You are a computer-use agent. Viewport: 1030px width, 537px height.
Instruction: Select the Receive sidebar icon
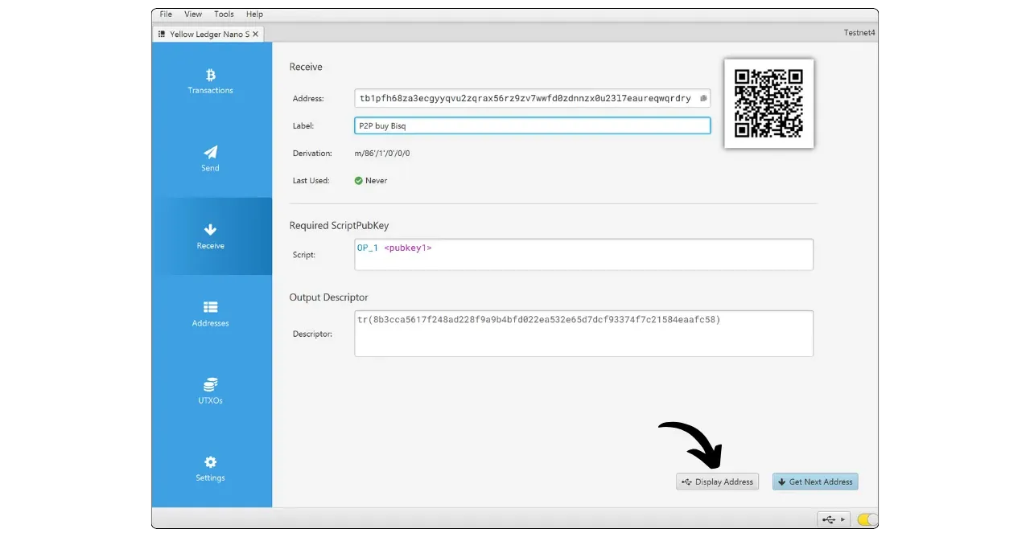[210, 236]
